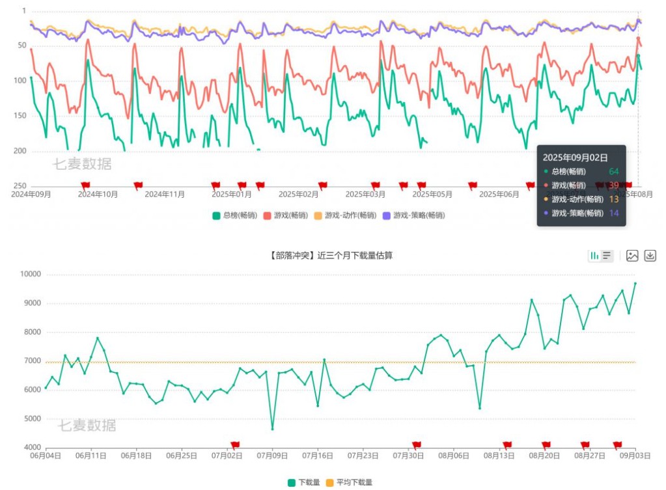Switch to the bar chart view icon

[594, 256]
